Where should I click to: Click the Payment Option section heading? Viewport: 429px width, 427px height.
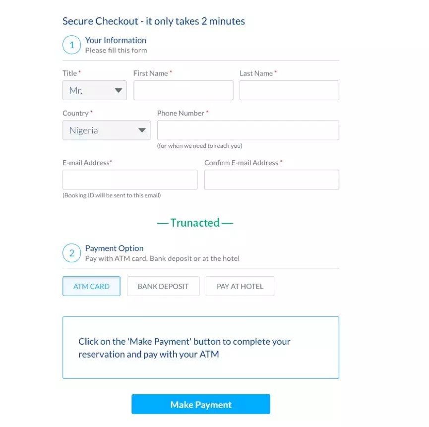(x=115, y=248)
